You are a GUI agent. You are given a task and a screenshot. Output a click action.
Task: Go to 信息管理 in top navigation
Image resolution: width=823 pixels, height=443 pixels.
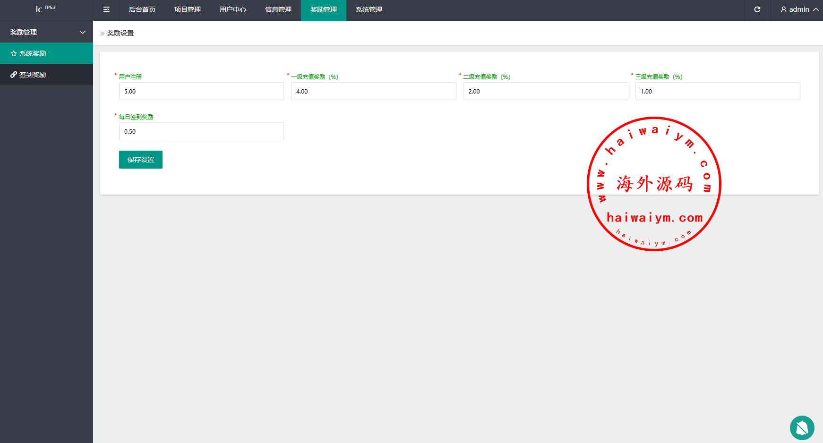click(278, 9)
